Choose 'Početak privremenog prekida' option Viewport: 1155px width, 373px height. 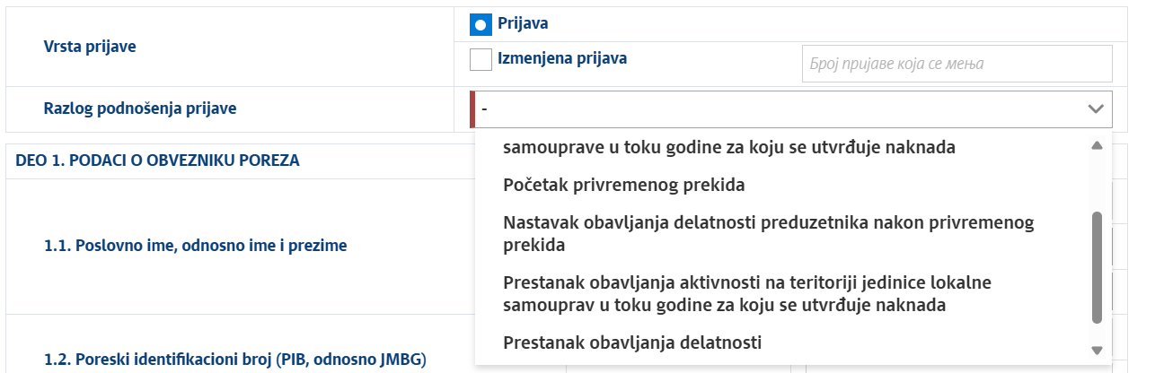click(624, 186)
